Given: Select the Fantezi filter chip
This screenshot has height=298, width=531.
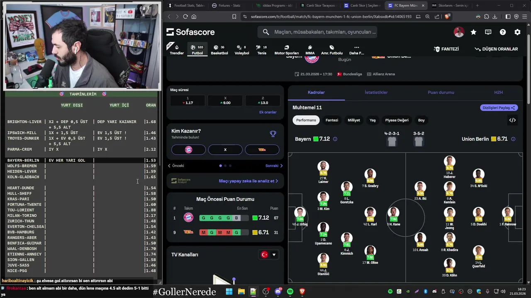Looking at the screenshot, I should [332, 120].
